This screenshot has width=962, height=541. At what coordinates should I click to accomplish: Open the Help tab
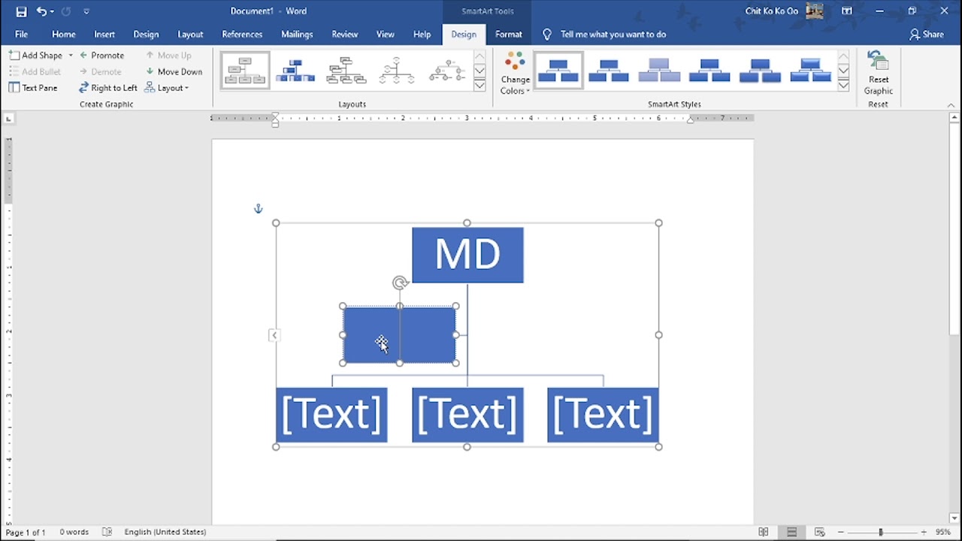(x=422, y=35)
